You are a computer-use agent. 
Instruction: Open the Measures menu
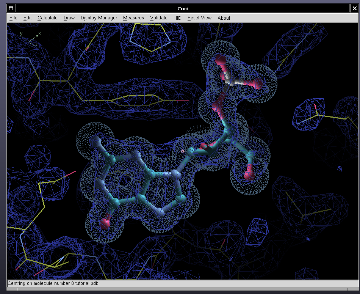133,18
